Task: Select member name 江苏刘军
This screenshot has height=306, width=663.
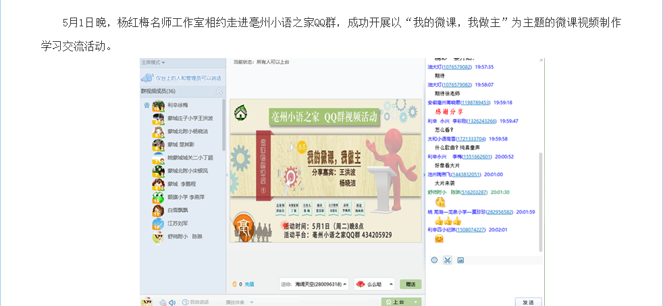Action: [x=178, y=224]
